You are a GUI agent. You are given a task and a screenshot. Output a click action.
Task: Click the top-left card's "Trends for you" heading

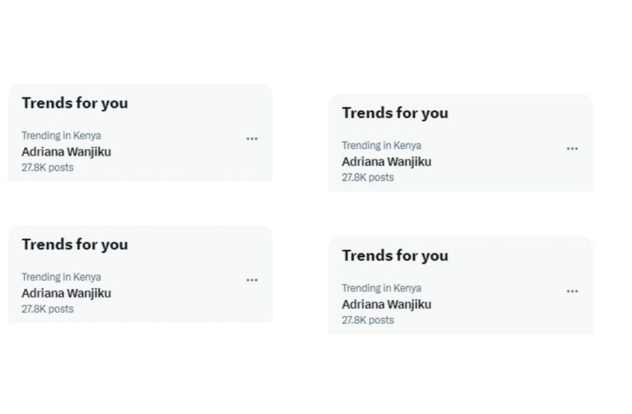point(75,103)
